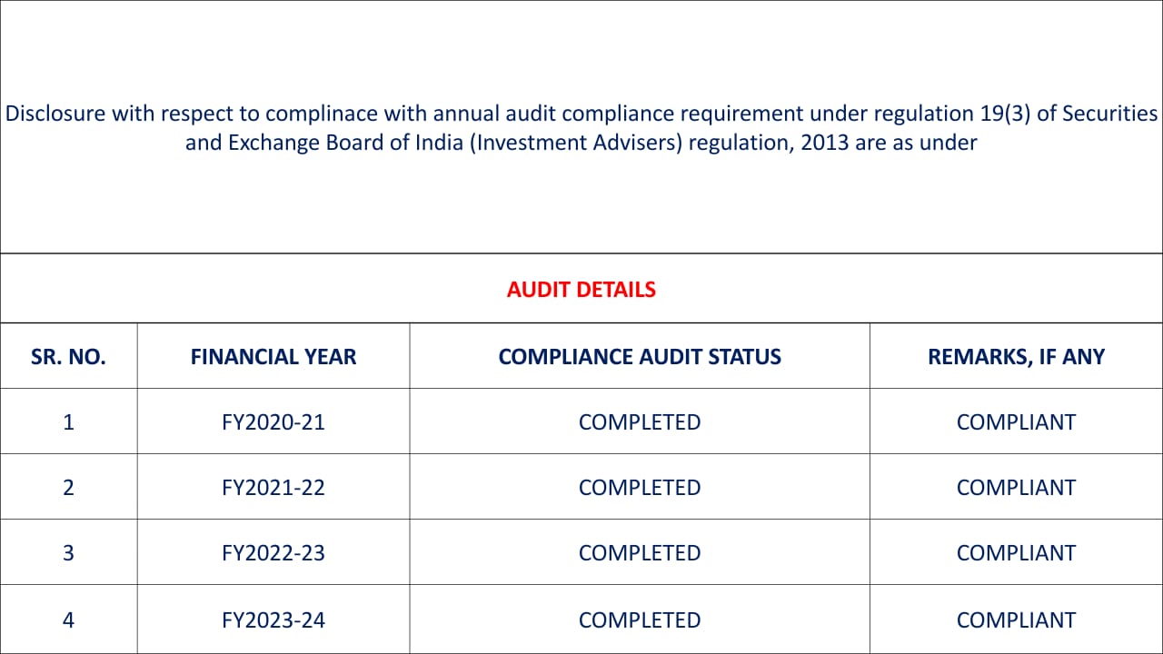
Task: Click the COMPLIANT remark for FY2020-21
Action: tap(1016, 422)
